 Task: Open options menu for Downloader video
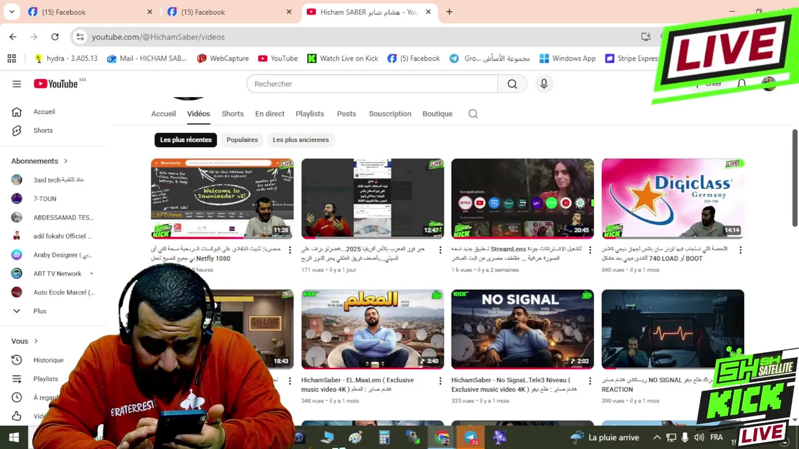pyautogui.click(x=290, y=250)
